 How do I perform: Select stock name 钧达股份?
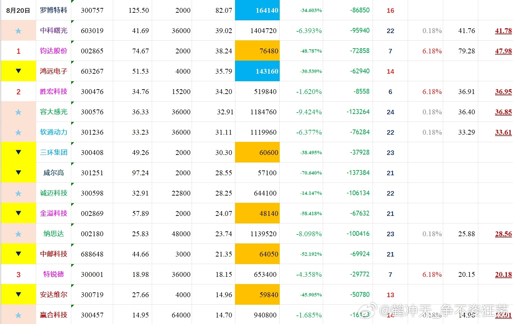click(x=54, y=51)
